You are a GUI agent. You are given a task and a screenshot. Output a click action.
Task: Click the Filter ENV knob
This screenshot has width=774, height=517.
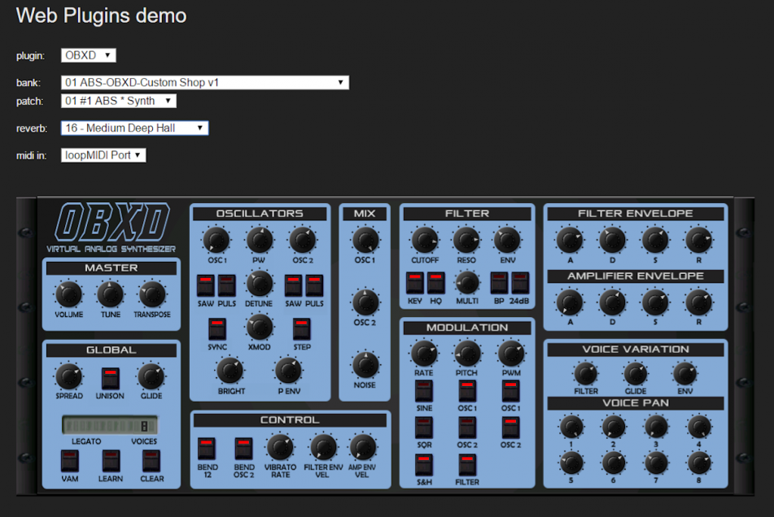[507, 240]
